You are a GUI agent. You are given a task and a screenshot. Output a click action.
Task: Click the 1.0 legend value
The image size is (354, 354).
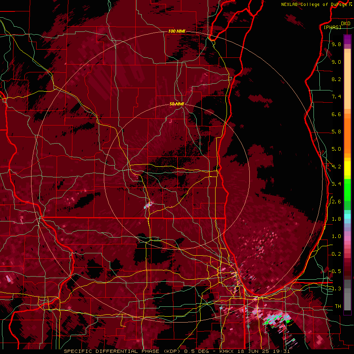(336, 236)
